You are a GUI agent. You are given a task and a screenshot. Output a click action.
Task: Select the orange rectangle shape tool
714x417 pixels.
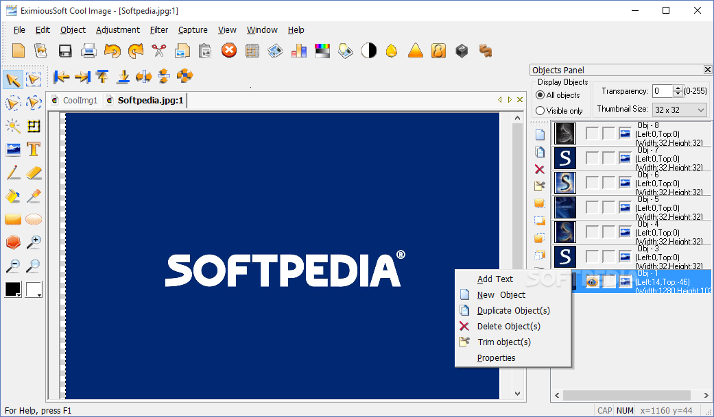[13, 220]
